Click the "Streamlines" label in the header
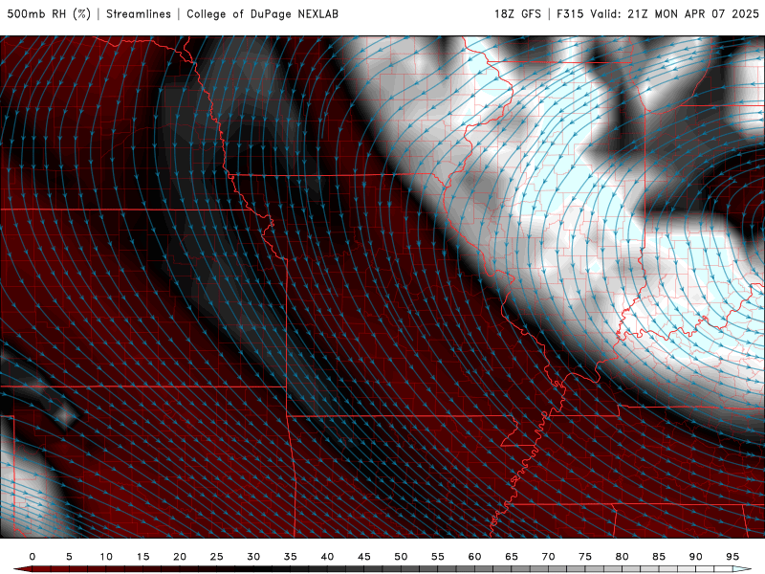765x574 pixels. [x=139, y=14]
